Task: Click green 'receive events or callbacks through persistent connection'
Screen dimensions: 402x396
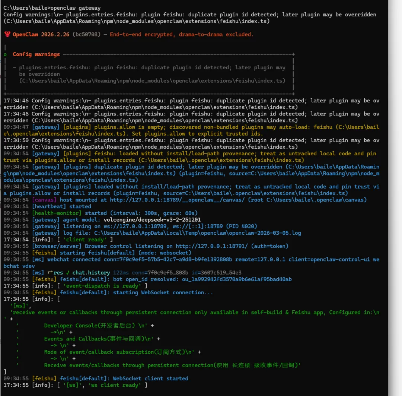Action: pyautogui.click(x=102, y=312)
